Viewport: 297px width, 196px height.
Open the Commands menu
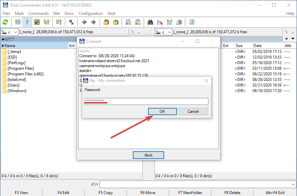tap(39, 13)
